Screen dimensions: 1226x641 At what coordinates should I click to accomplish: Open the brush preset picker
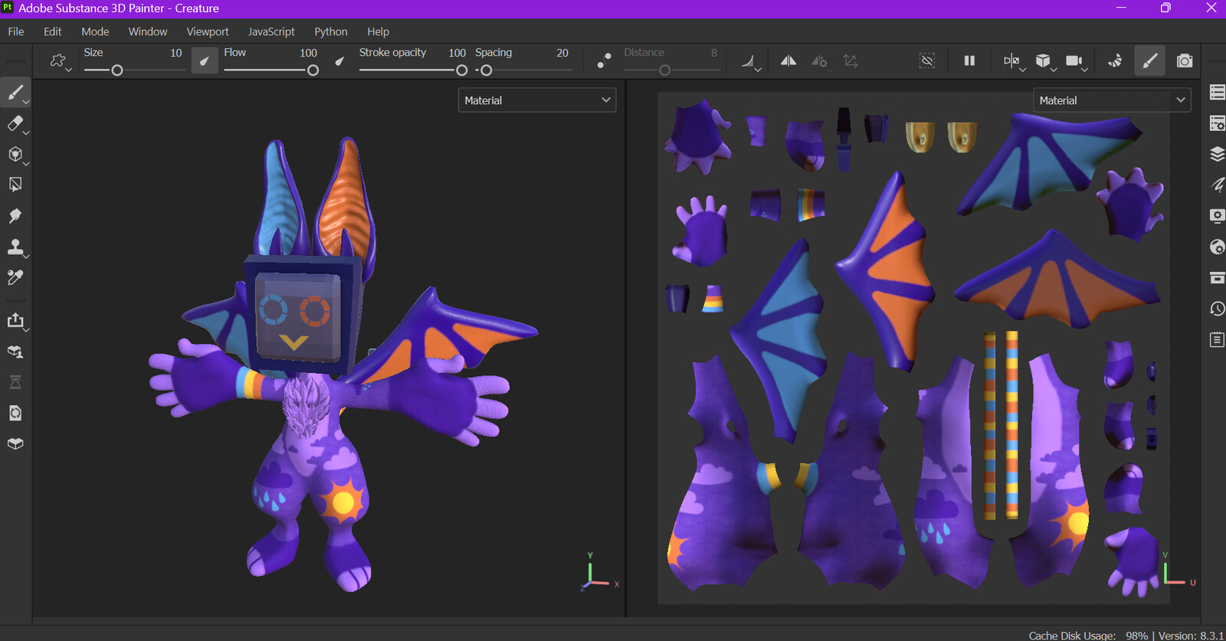(x=59, y=61)
